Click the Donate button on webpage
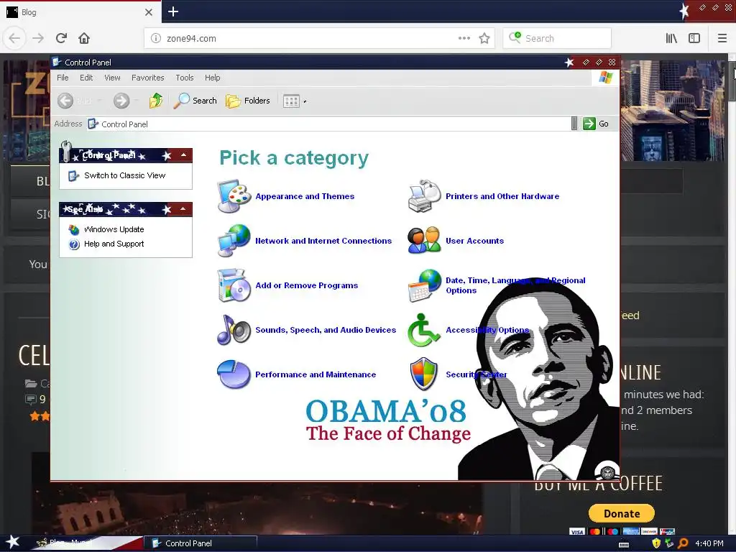736x552 pixels. click(x=622, y=513)
